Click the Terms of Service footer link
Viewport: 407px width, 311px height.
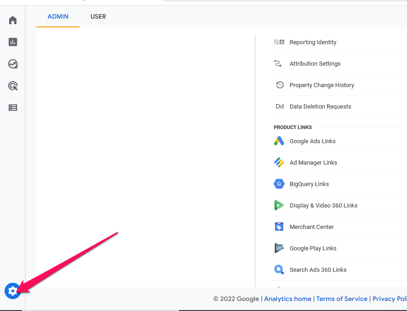(x=342, y=299)
